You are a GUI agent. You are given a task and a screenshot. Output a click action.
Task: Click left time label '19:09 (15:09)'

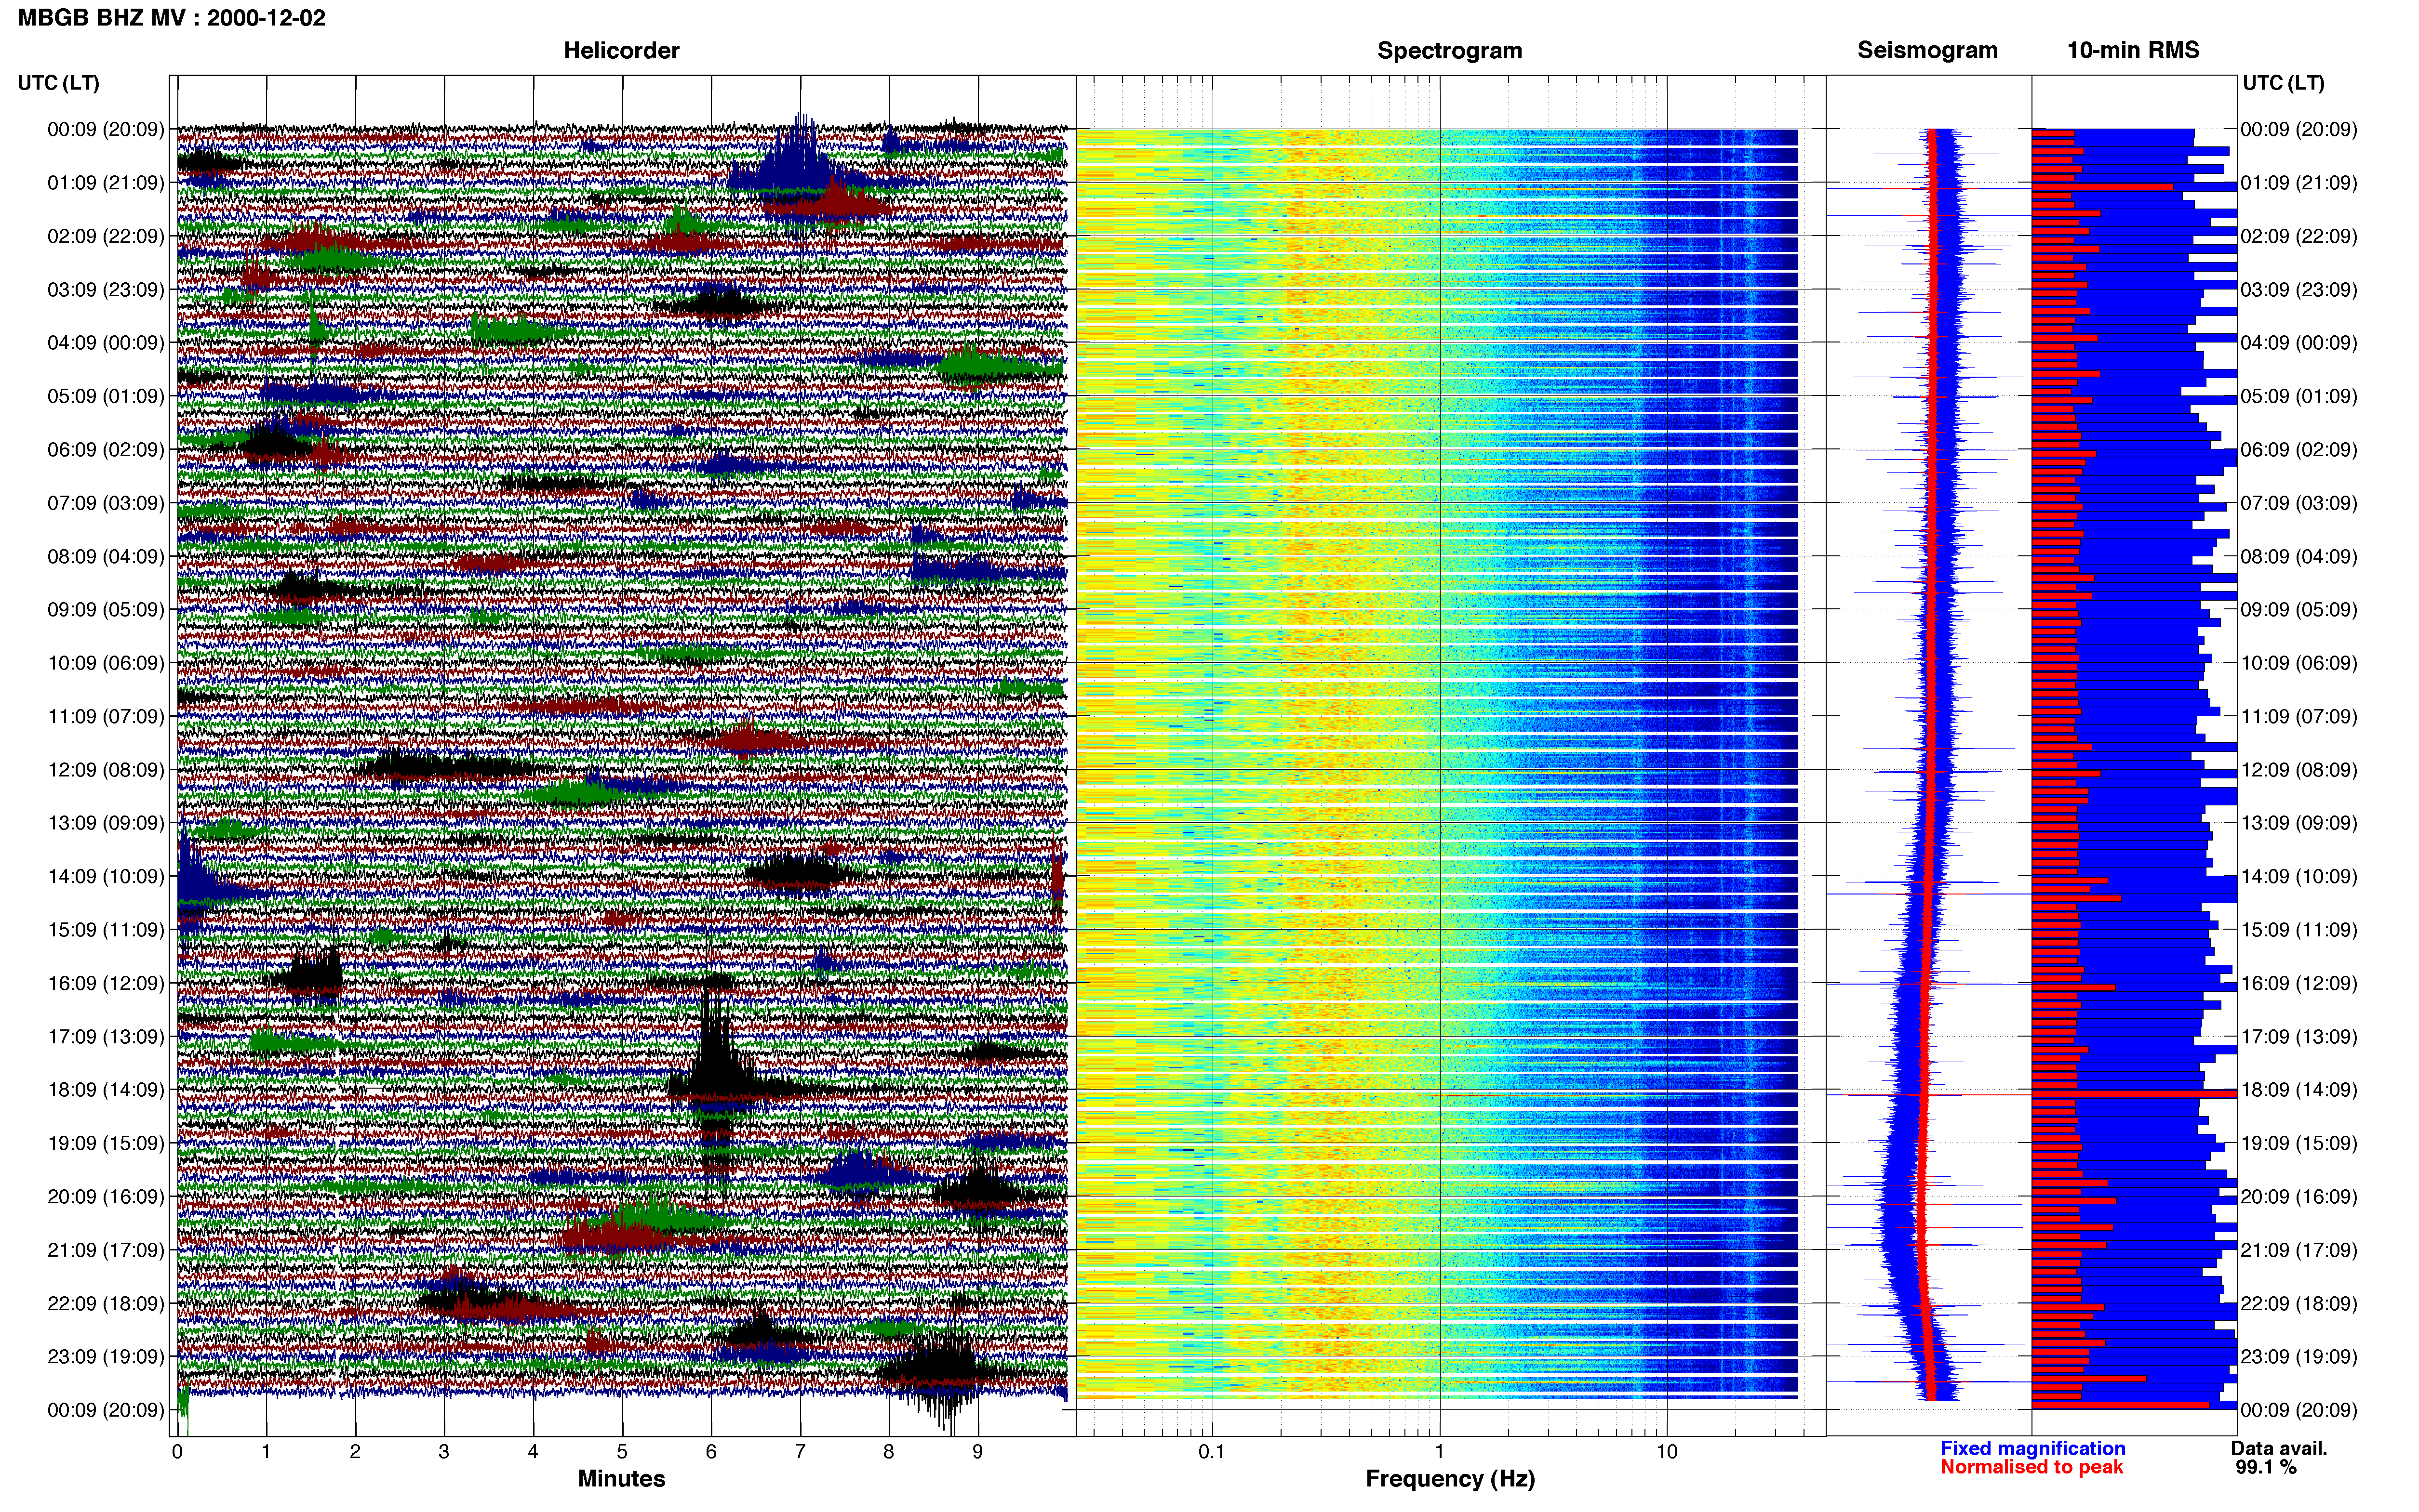point(106,1143)
